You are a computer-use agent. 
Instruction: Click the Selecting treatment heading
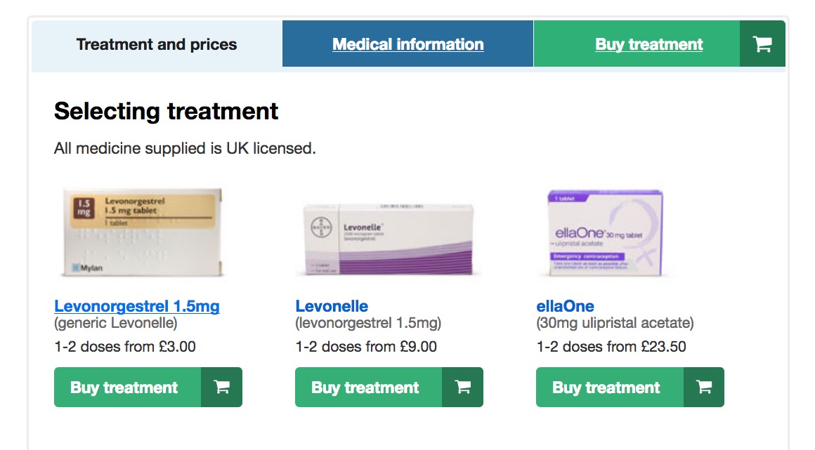167,111
